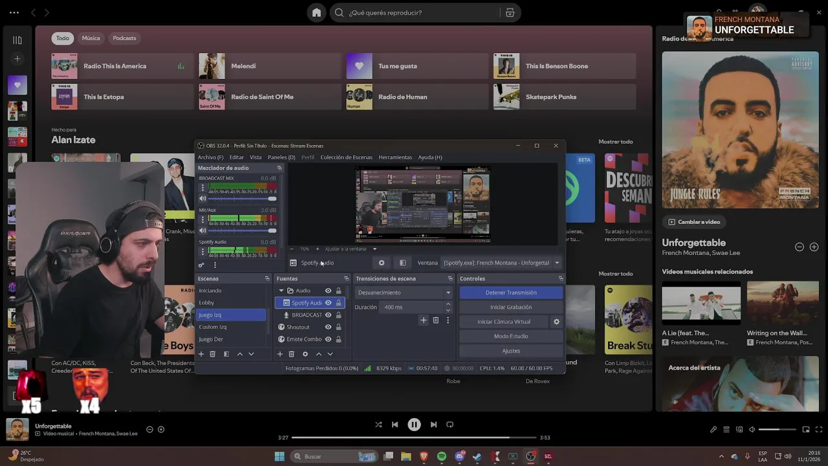The width and height of the screenshot is (828, 466).
Task: Undock the Escenas panel
Action: click(x=267, y=278)
